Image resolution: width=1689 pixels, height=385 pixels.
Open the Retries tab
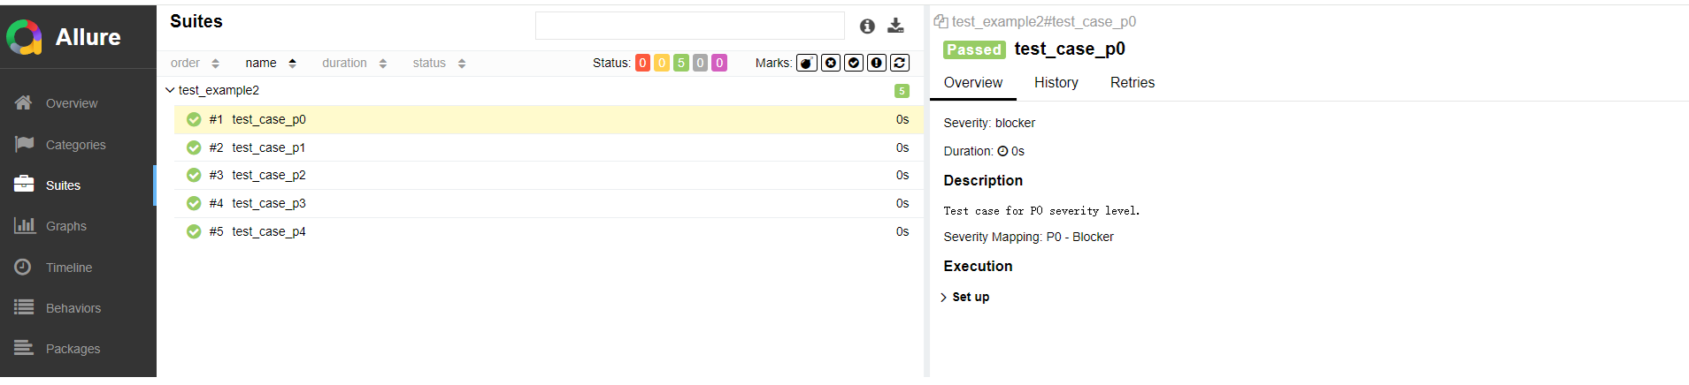pos(1132,82)
